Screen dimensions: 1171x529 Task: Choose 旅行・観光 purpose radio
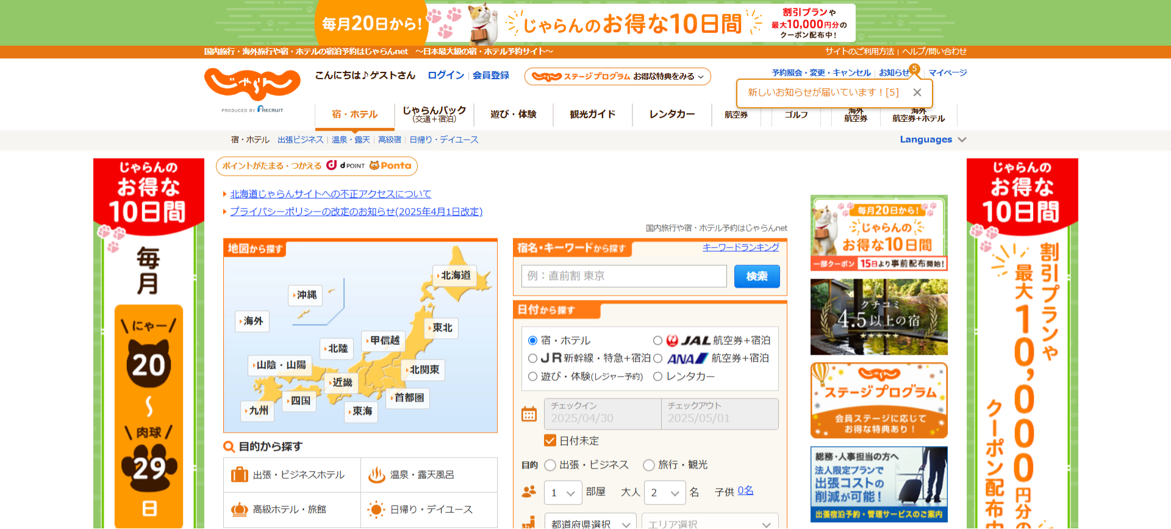(649, 465)
